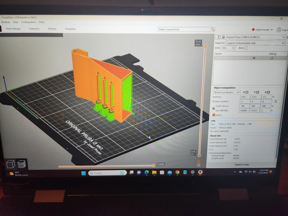Open Microsoft Store from taskbar
Viewport: 288px width, 216px height.
click(x=162, y=172)
